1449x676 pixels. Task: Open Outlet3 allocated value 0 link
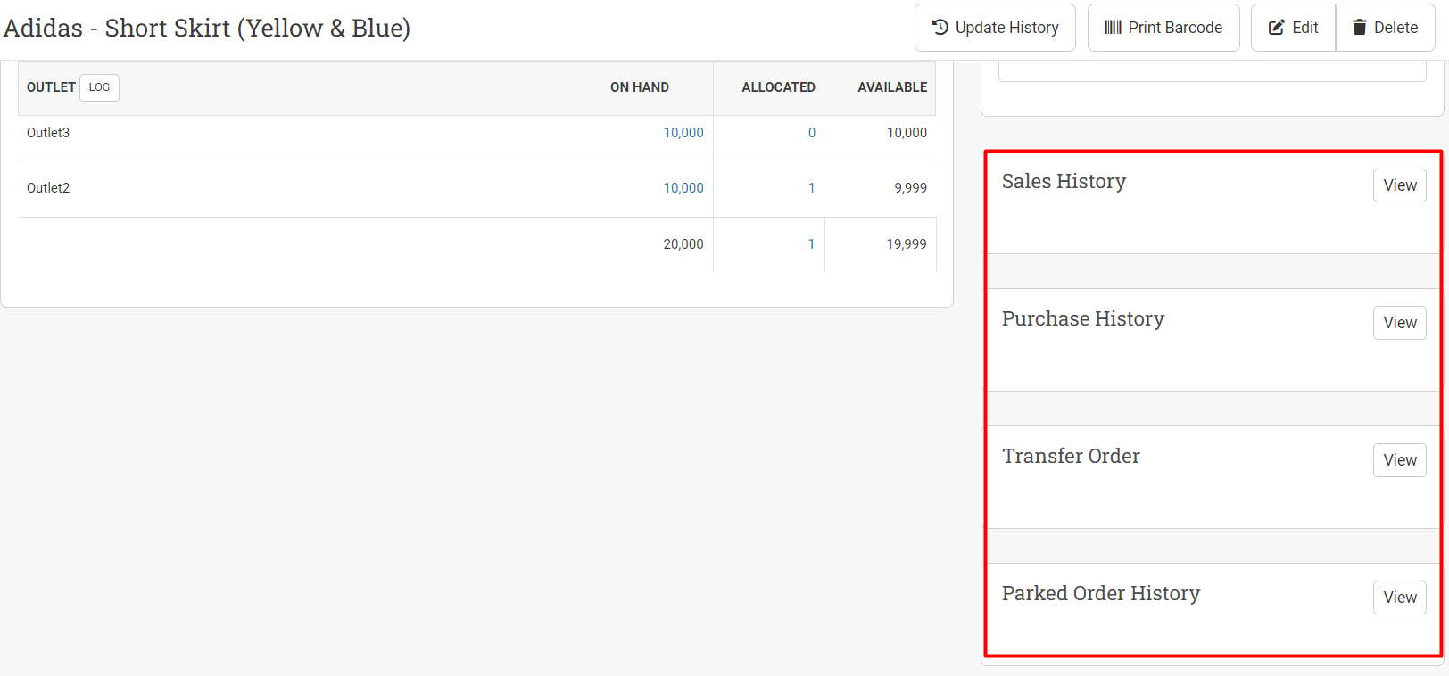pos(812,133)
